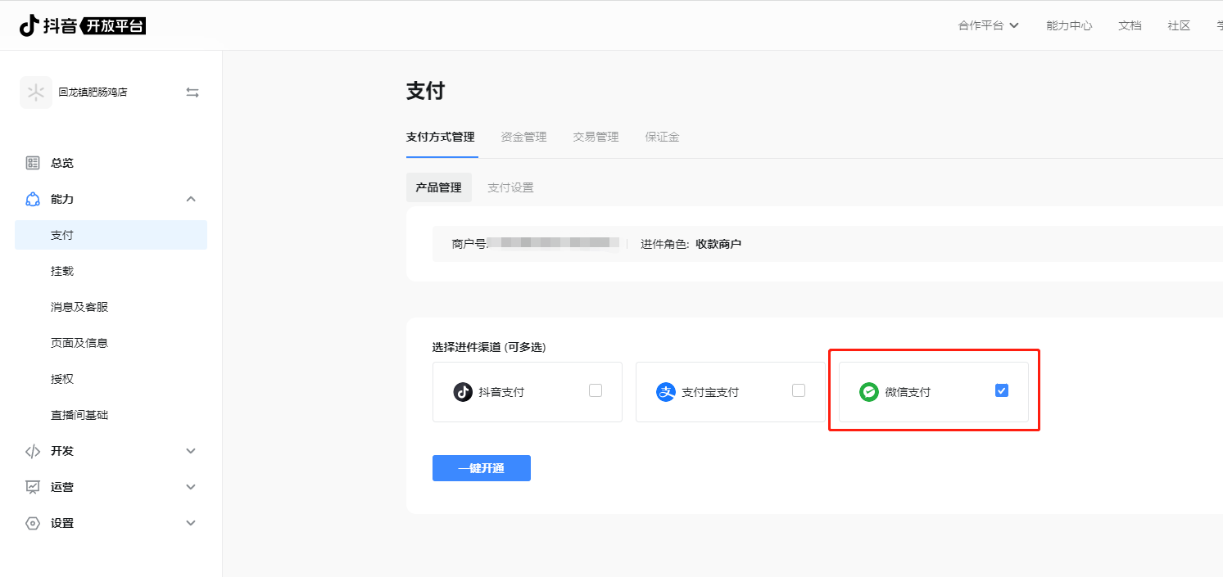Click the Douyin Pay logo icon
The image size is (1223, 577).
(463, 392)
